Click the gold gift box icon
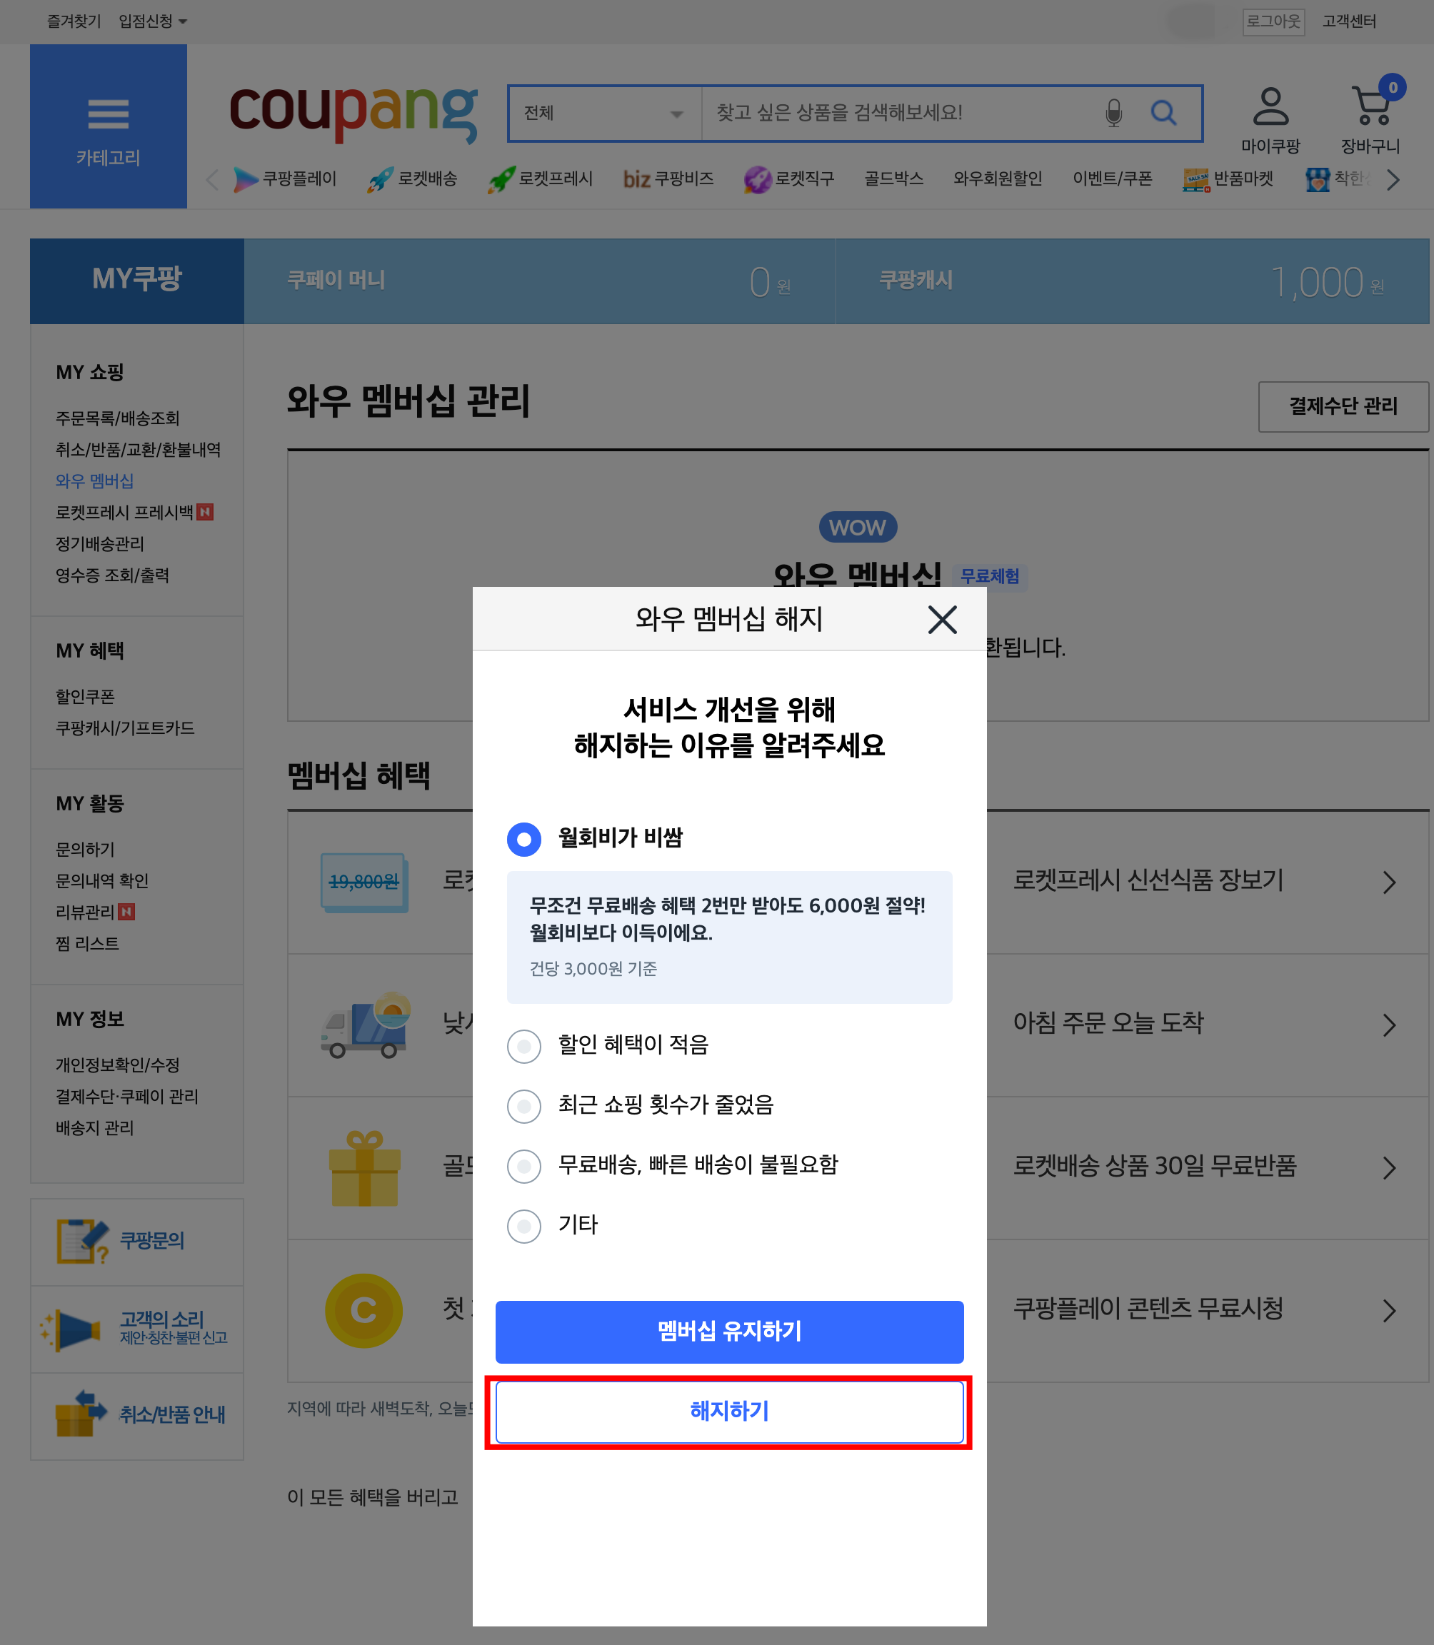 click(364, 1168)
